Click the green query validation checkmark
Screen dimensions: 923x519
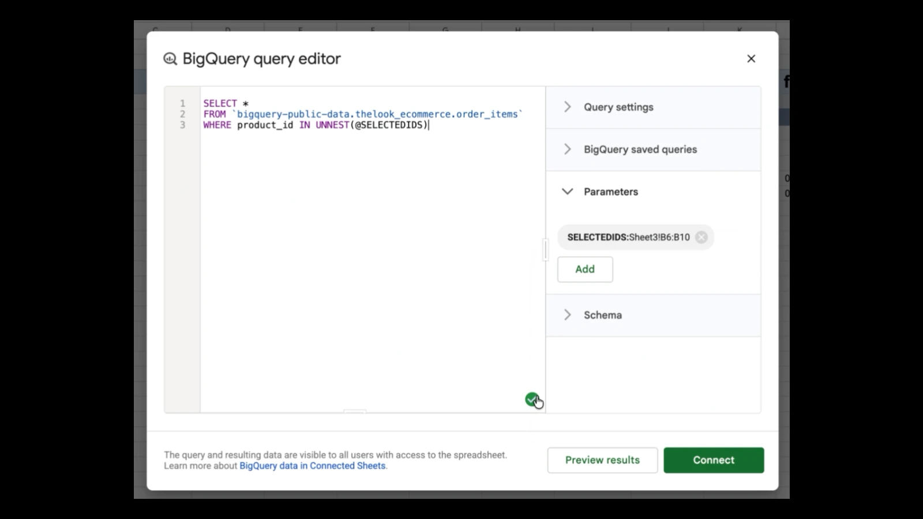point(532,399)
